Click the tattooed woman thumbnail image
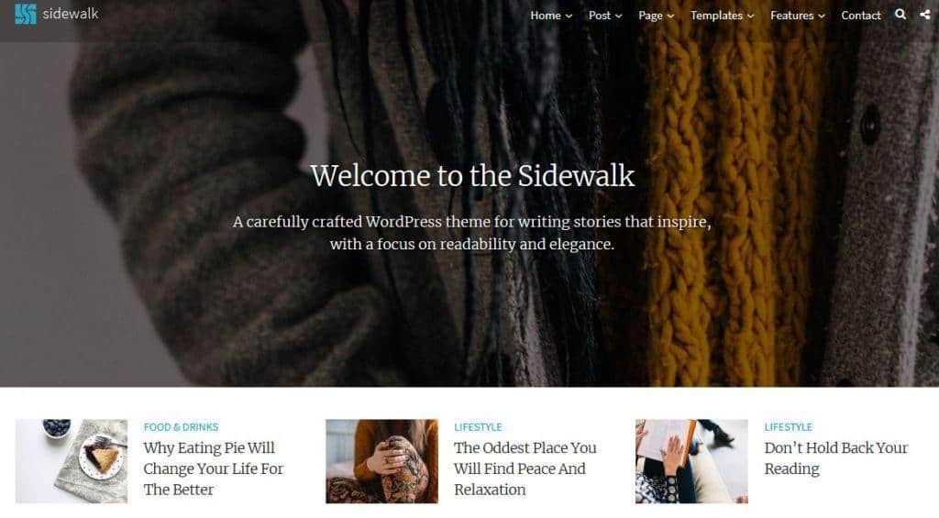The height and width of the screenshot is (518, 939). click(382, 461)
